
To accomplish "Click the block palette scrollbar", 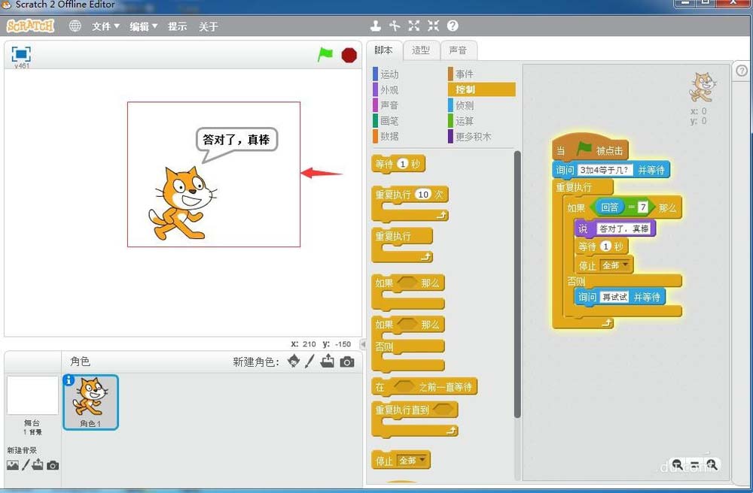I will [x=517, y=284].
